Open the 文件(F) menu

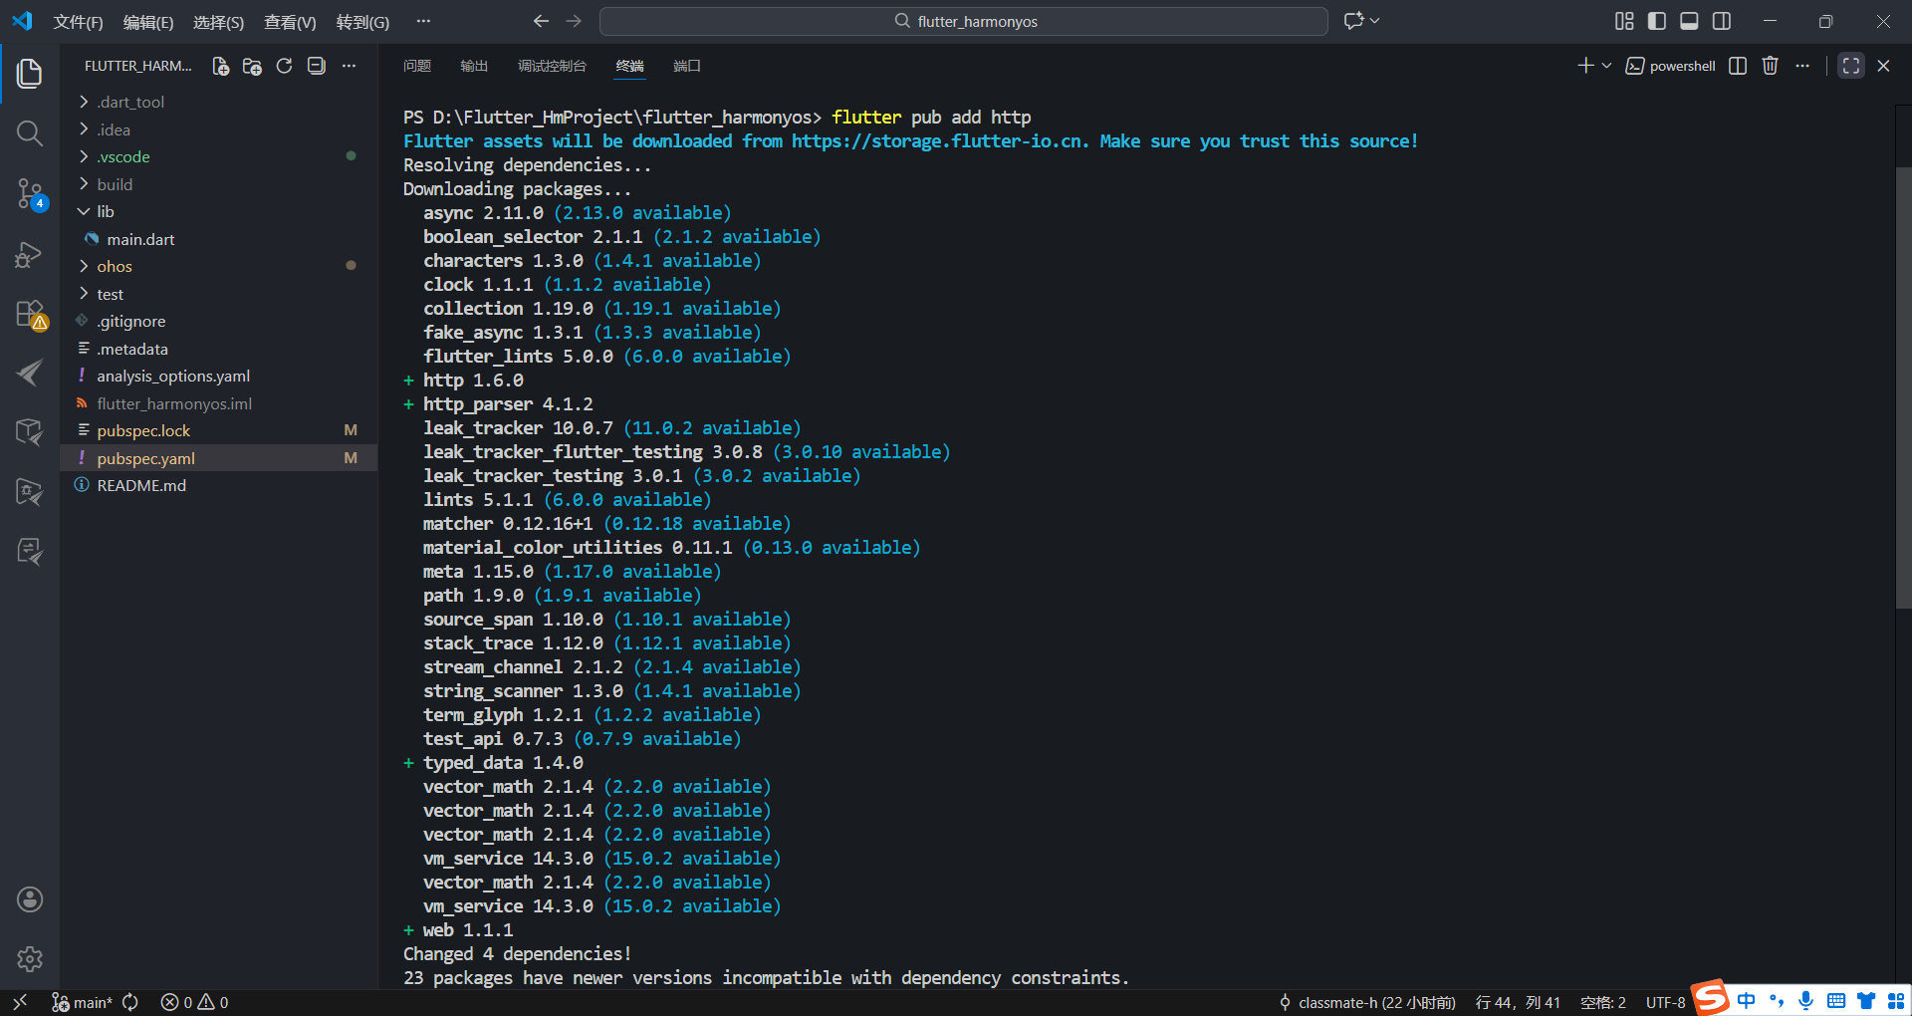click(78, 22)
